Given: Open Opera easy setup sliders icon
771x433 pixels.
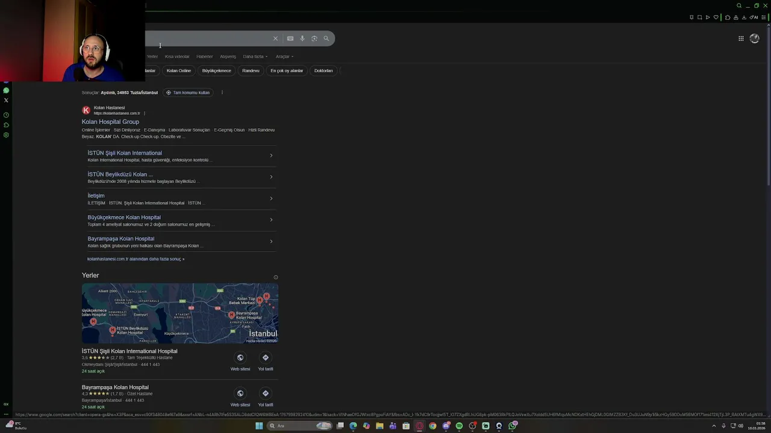Looking at the screenshot, I should tap(764, 17).
